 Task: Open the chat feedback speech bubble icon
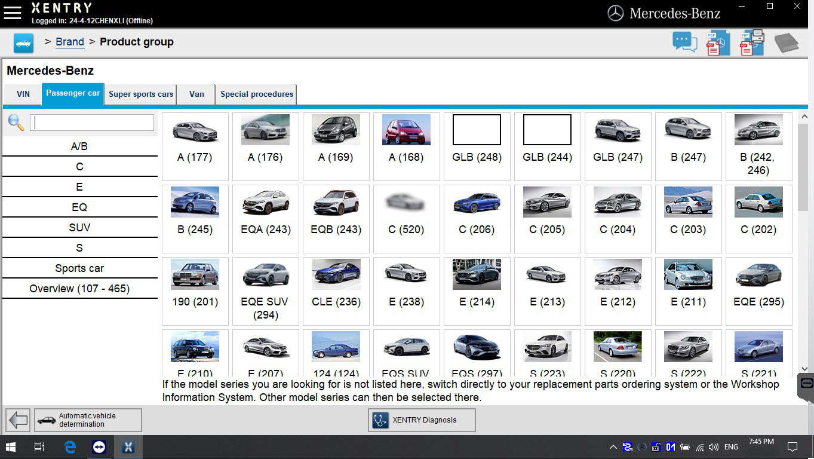click(x=684, y=42)
